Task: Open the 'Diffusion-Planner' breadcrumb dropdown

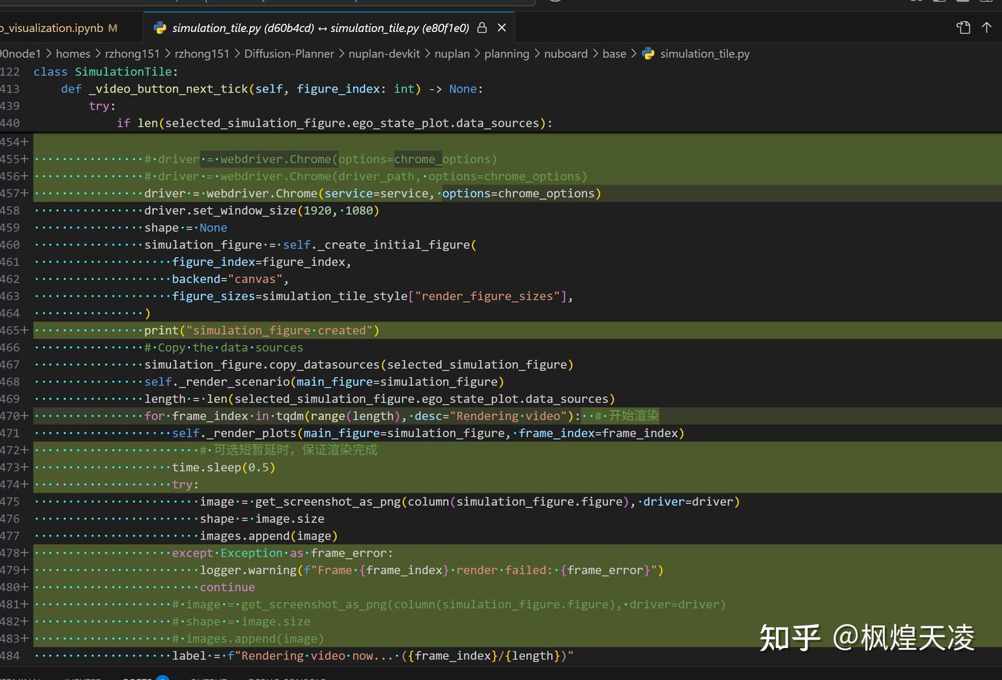Action: click(289, 54)
